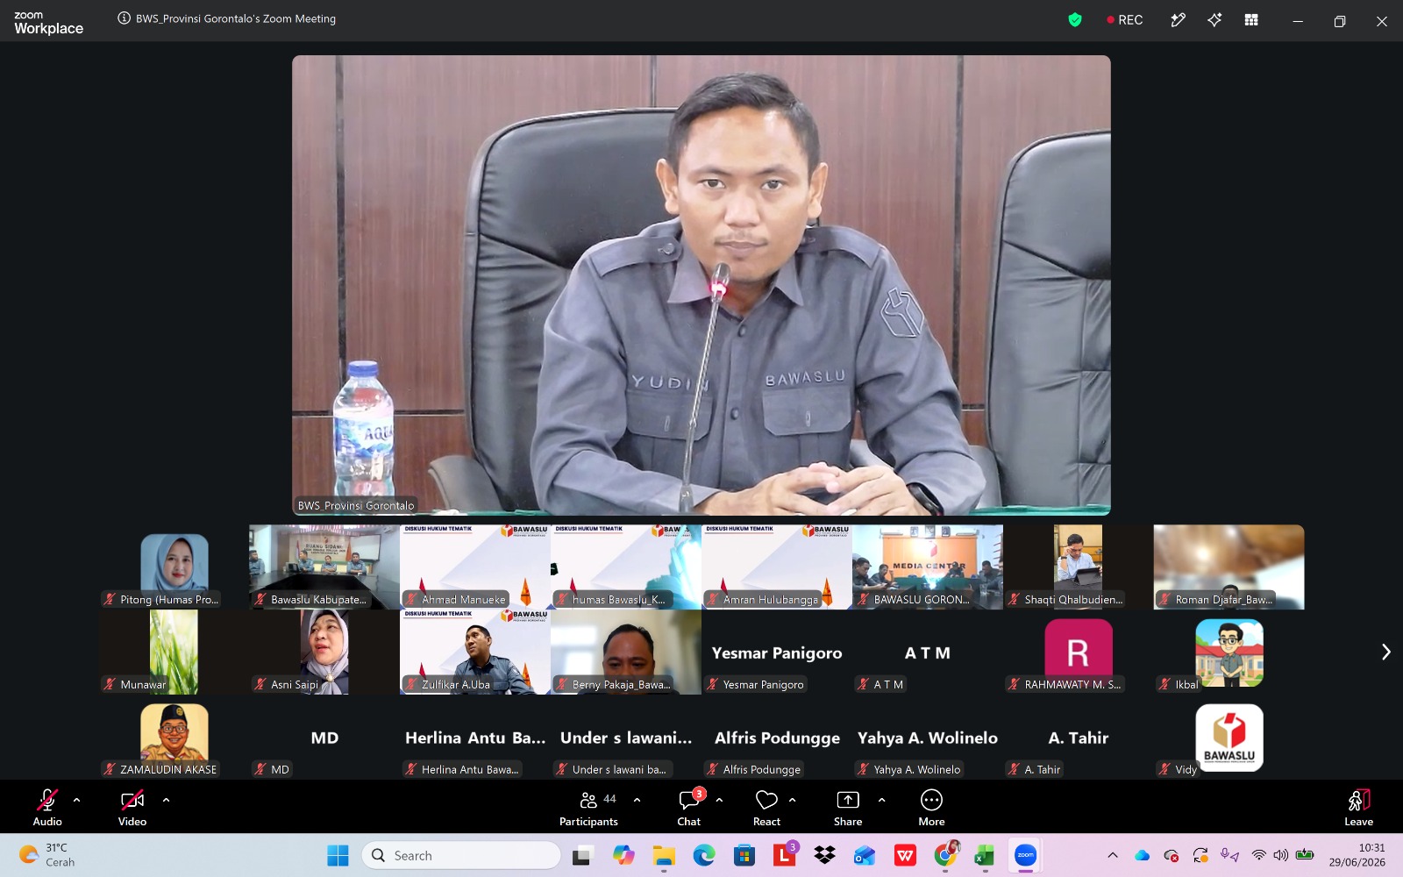Image resolution: width=1403 pixels, height=877 pixels.
Task: Open Task View in the taskbar
Action: 583,855
